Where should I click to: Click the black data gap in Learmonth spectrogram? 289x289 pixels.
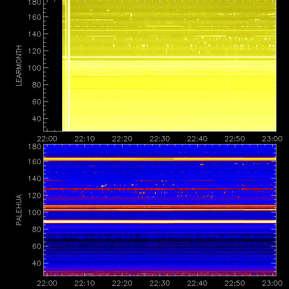(53, 65)
